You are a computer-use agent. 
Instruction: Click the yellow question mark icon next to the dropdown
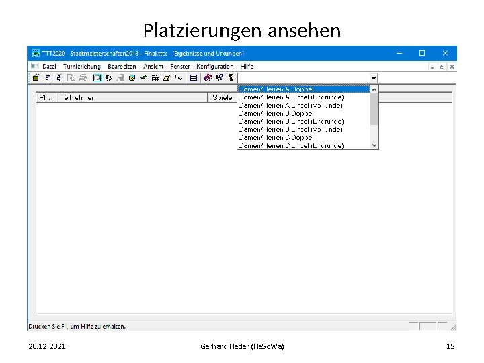point(231,78)
